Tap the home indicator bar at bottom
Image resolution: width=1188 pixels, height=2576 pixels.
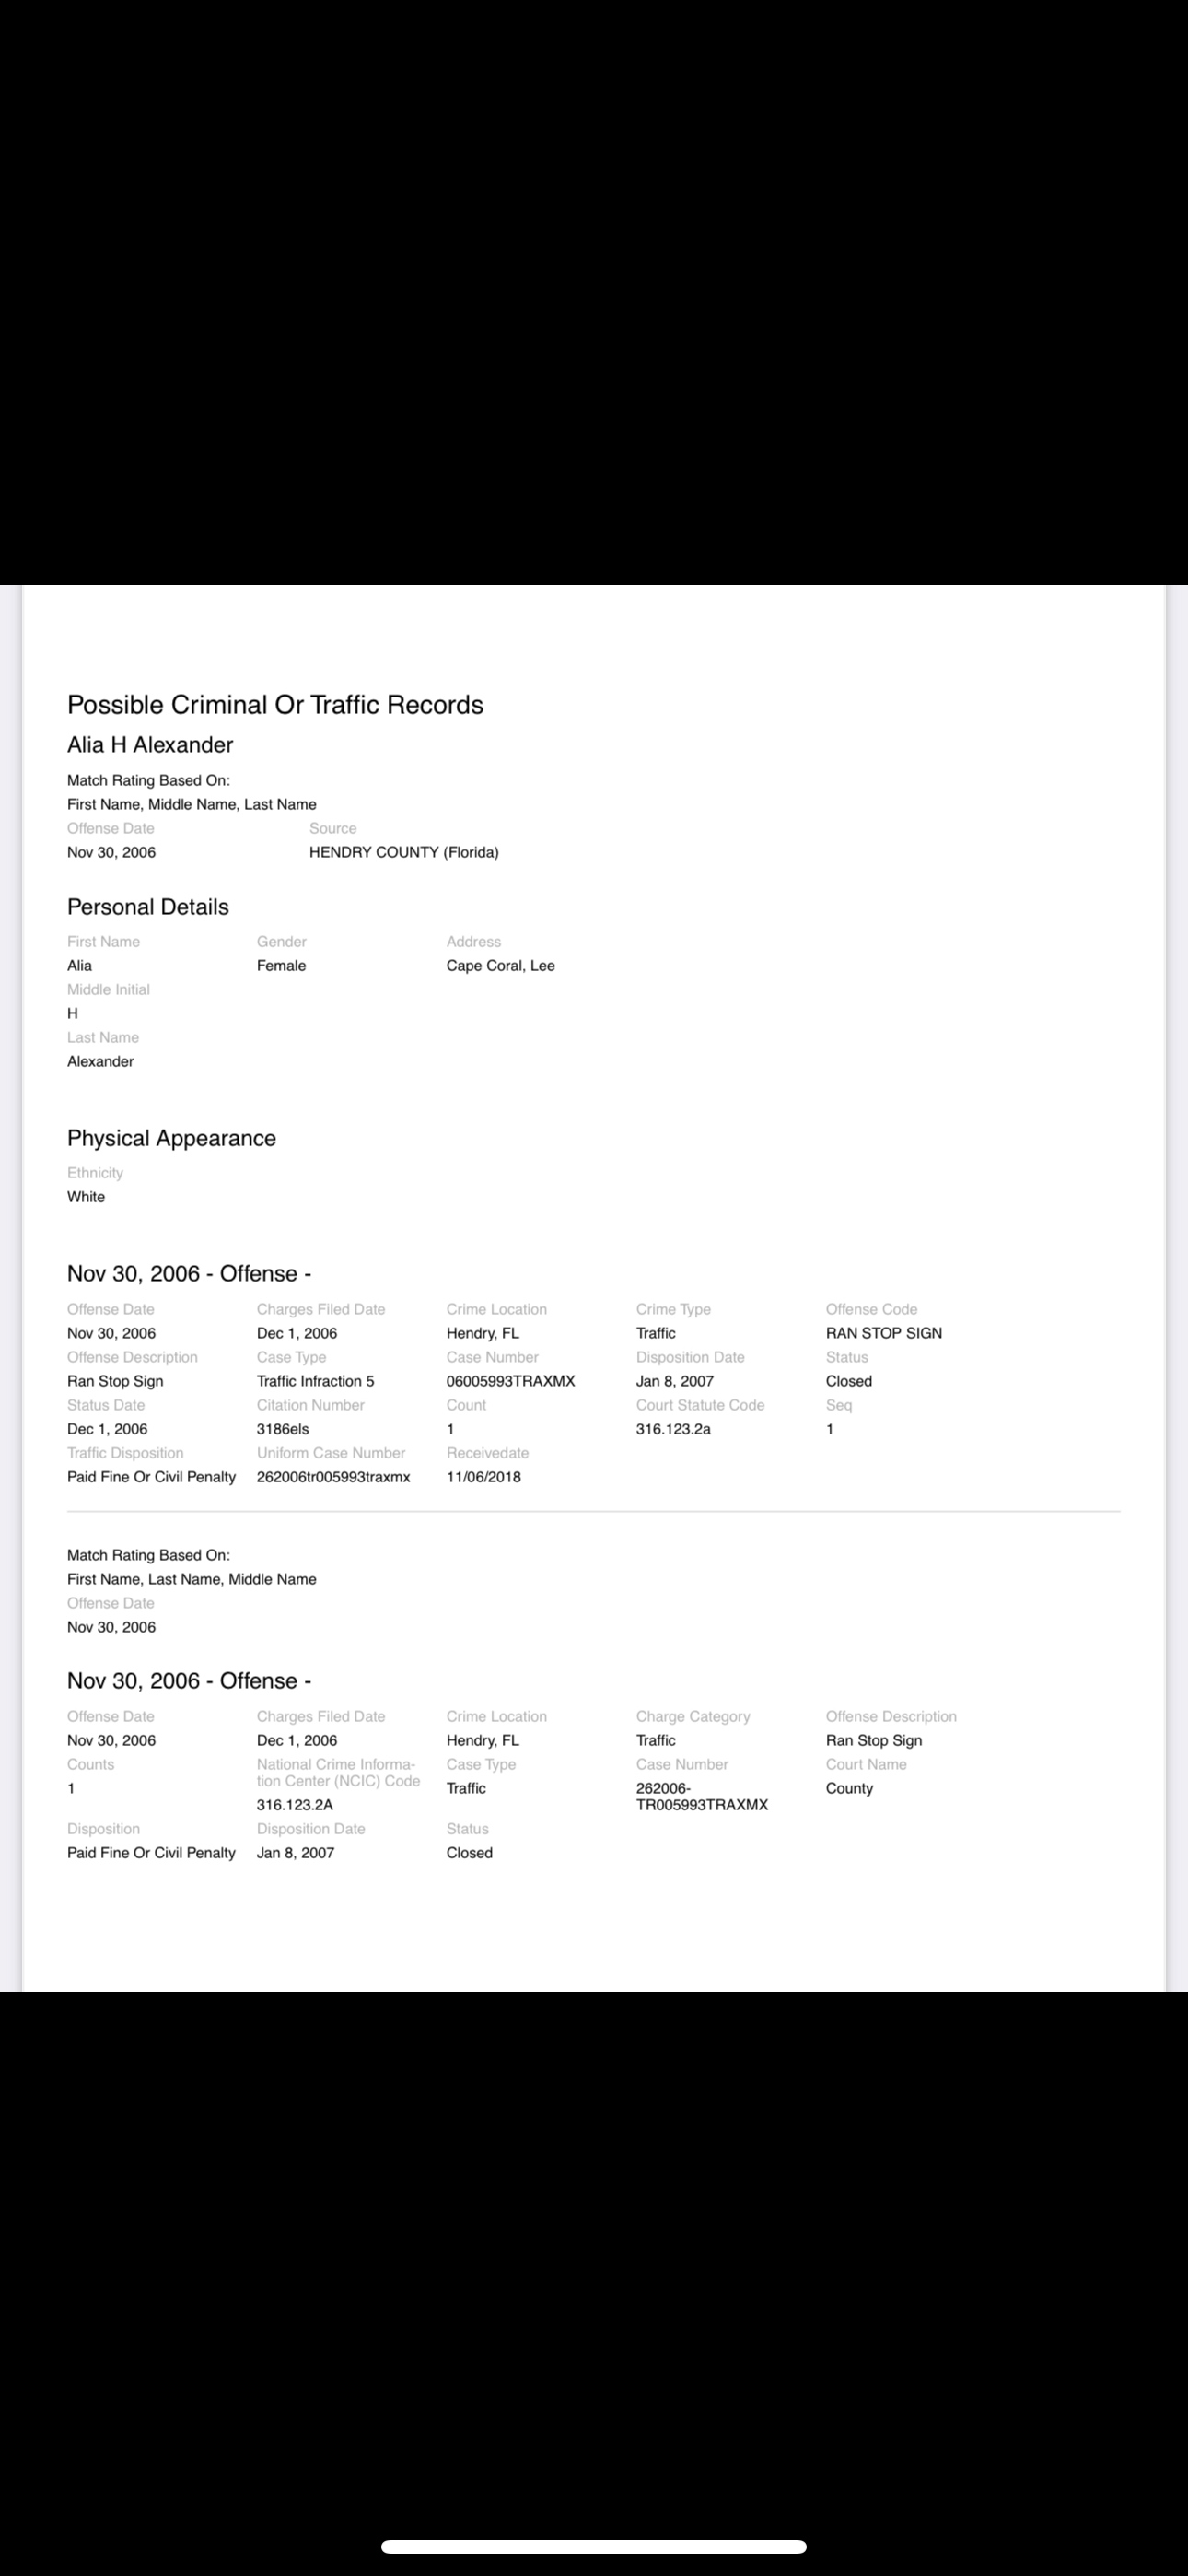click(594, 2546)
